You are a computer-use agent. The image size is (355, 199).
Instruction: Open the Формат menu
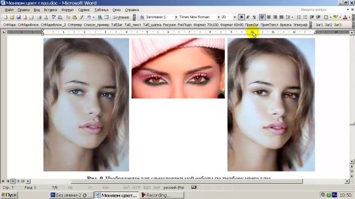pos(68,10)
